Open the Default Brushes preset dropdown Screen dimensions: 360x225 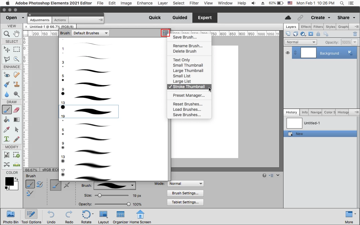(90, 33)
